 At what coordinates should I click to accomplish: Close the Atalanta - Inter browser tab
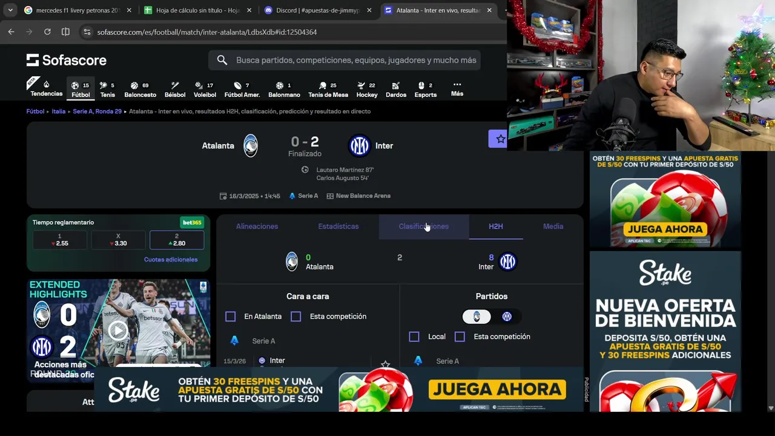pyautogui.click(x=489, y=10)
